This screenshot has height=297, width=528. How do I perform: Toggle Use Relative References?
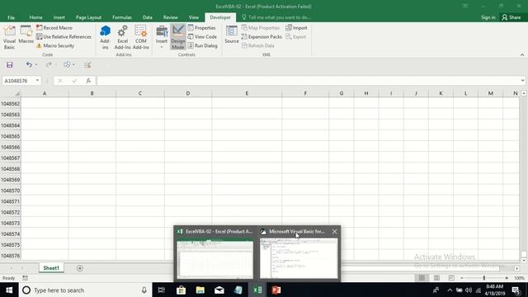click(x=64, y=36)
